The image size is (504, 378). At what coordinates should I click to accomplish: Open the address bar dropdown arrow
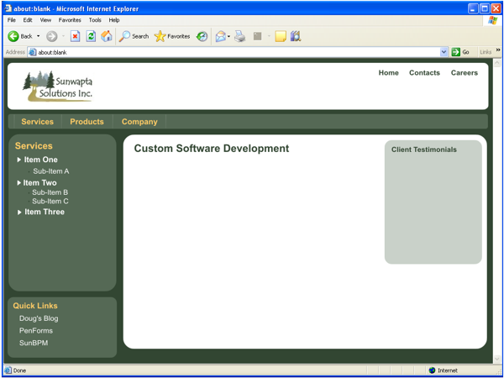[444, 52]
